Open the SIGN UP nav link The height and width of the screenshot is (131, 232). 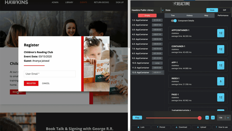tap(120, 2)
